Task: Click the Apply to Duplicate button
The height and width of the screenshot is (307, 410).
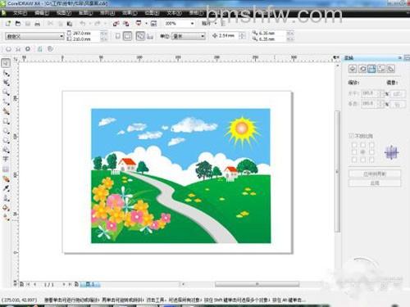Action: point(375,174)
